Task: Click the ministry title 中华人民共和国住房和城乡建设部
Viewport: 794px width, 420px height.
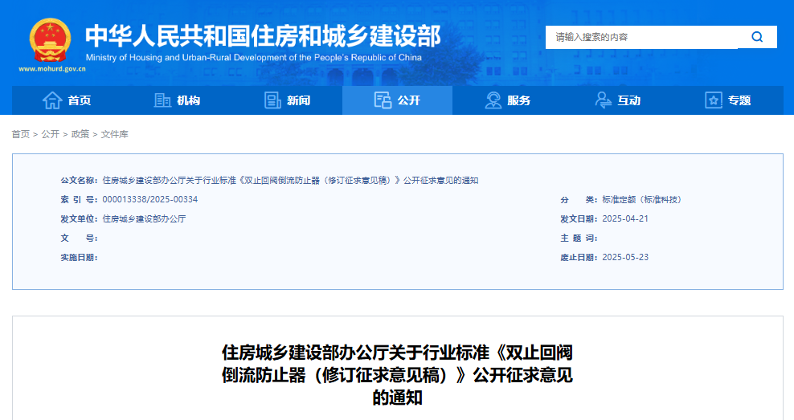Action: click(264, 35)
